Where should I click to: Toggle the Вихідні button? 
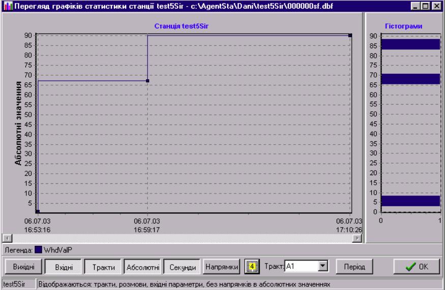23,267
